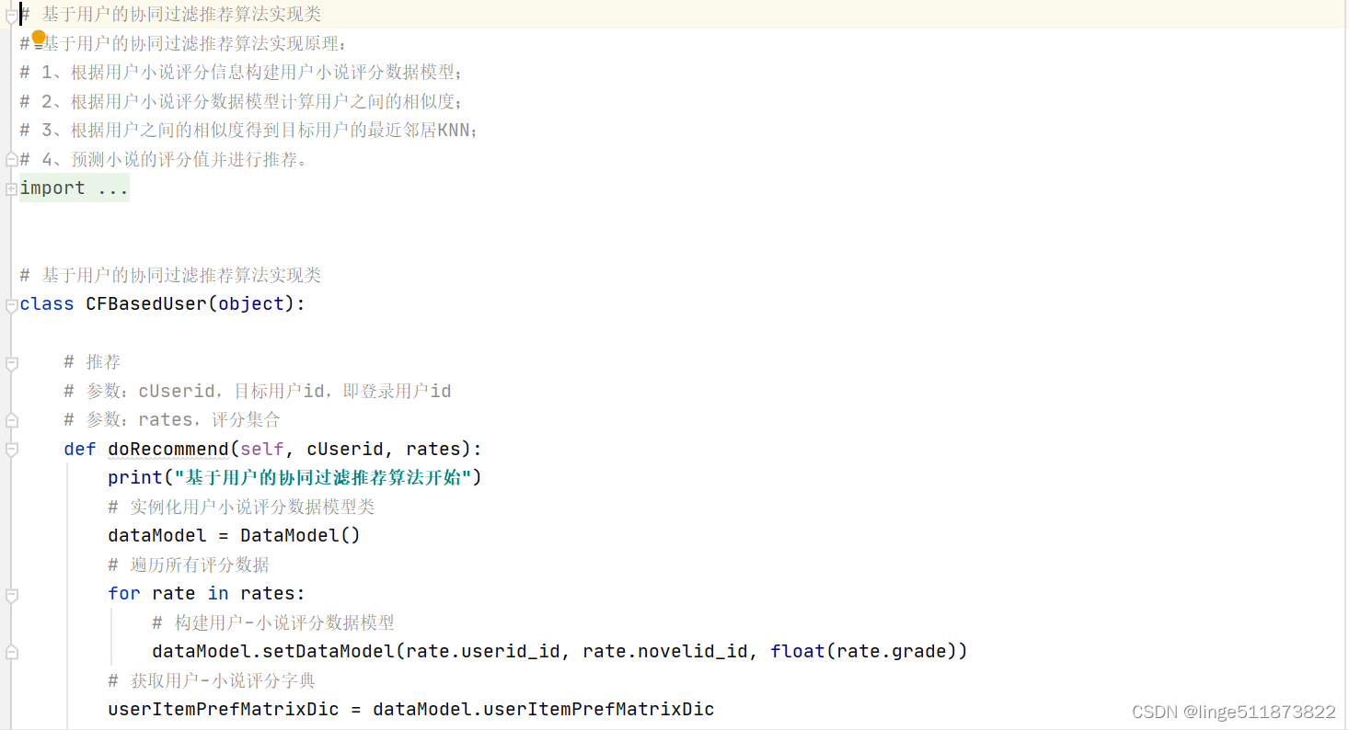Collapse the 'for rate in rates' loop fold marker
The image size is (1349, 730).
11,594
